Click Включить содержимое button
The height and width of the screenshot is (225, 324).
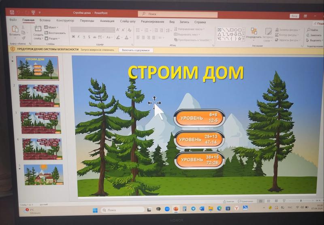136,50
